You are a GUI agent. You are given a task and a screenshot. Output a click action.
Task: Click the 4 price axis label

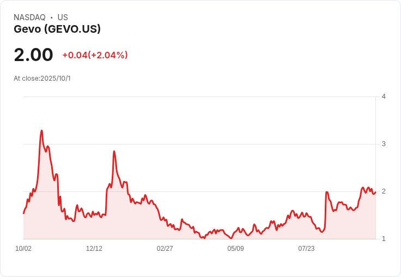[384, 97]
